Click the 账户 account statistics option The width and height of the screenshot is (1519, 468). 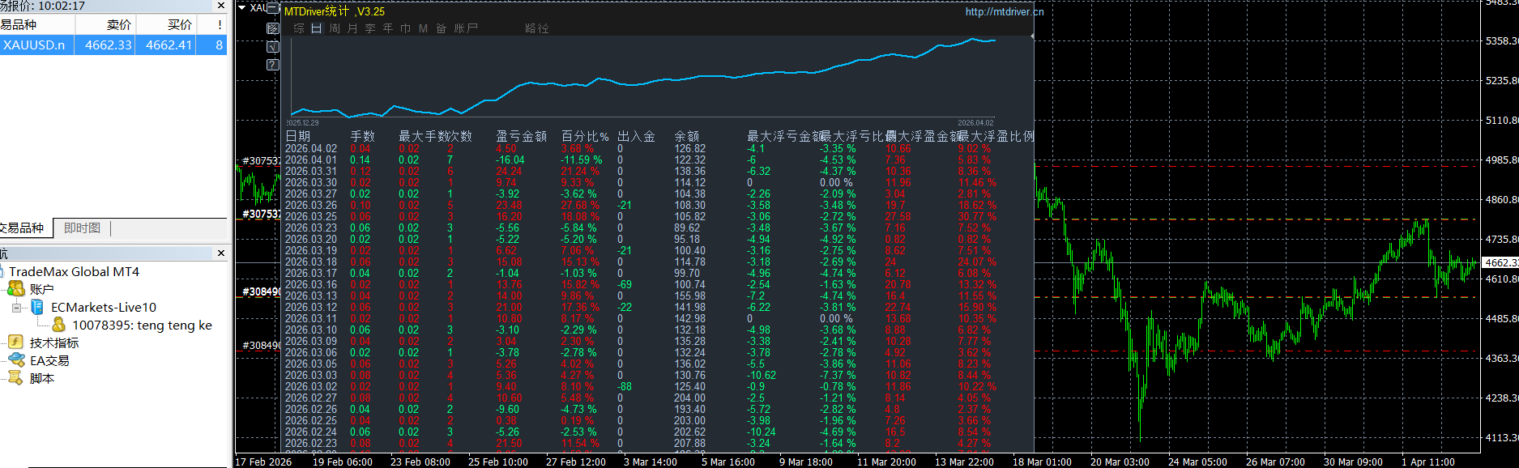[466, 28]
